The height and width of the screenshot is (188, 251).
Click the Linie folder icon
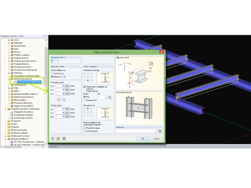point(12,40)
